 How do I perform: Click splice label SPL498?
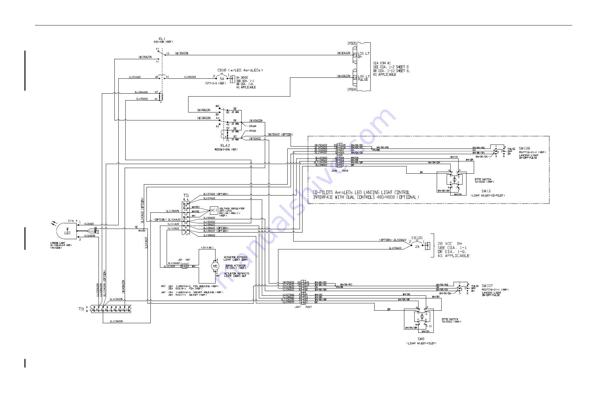[x=339, y=287]
